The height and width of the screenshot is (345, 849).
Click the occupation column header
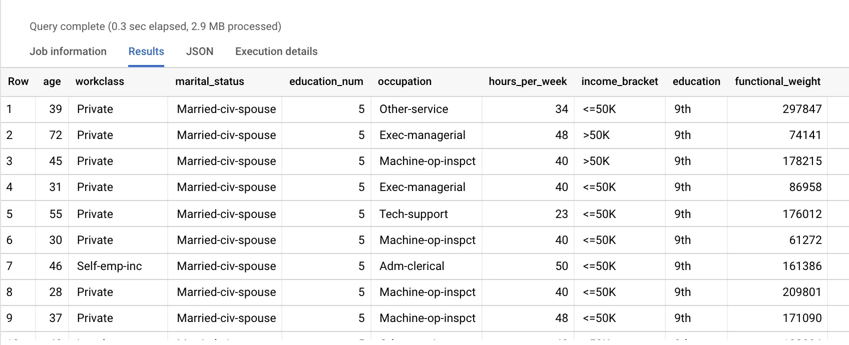[404, 81]
